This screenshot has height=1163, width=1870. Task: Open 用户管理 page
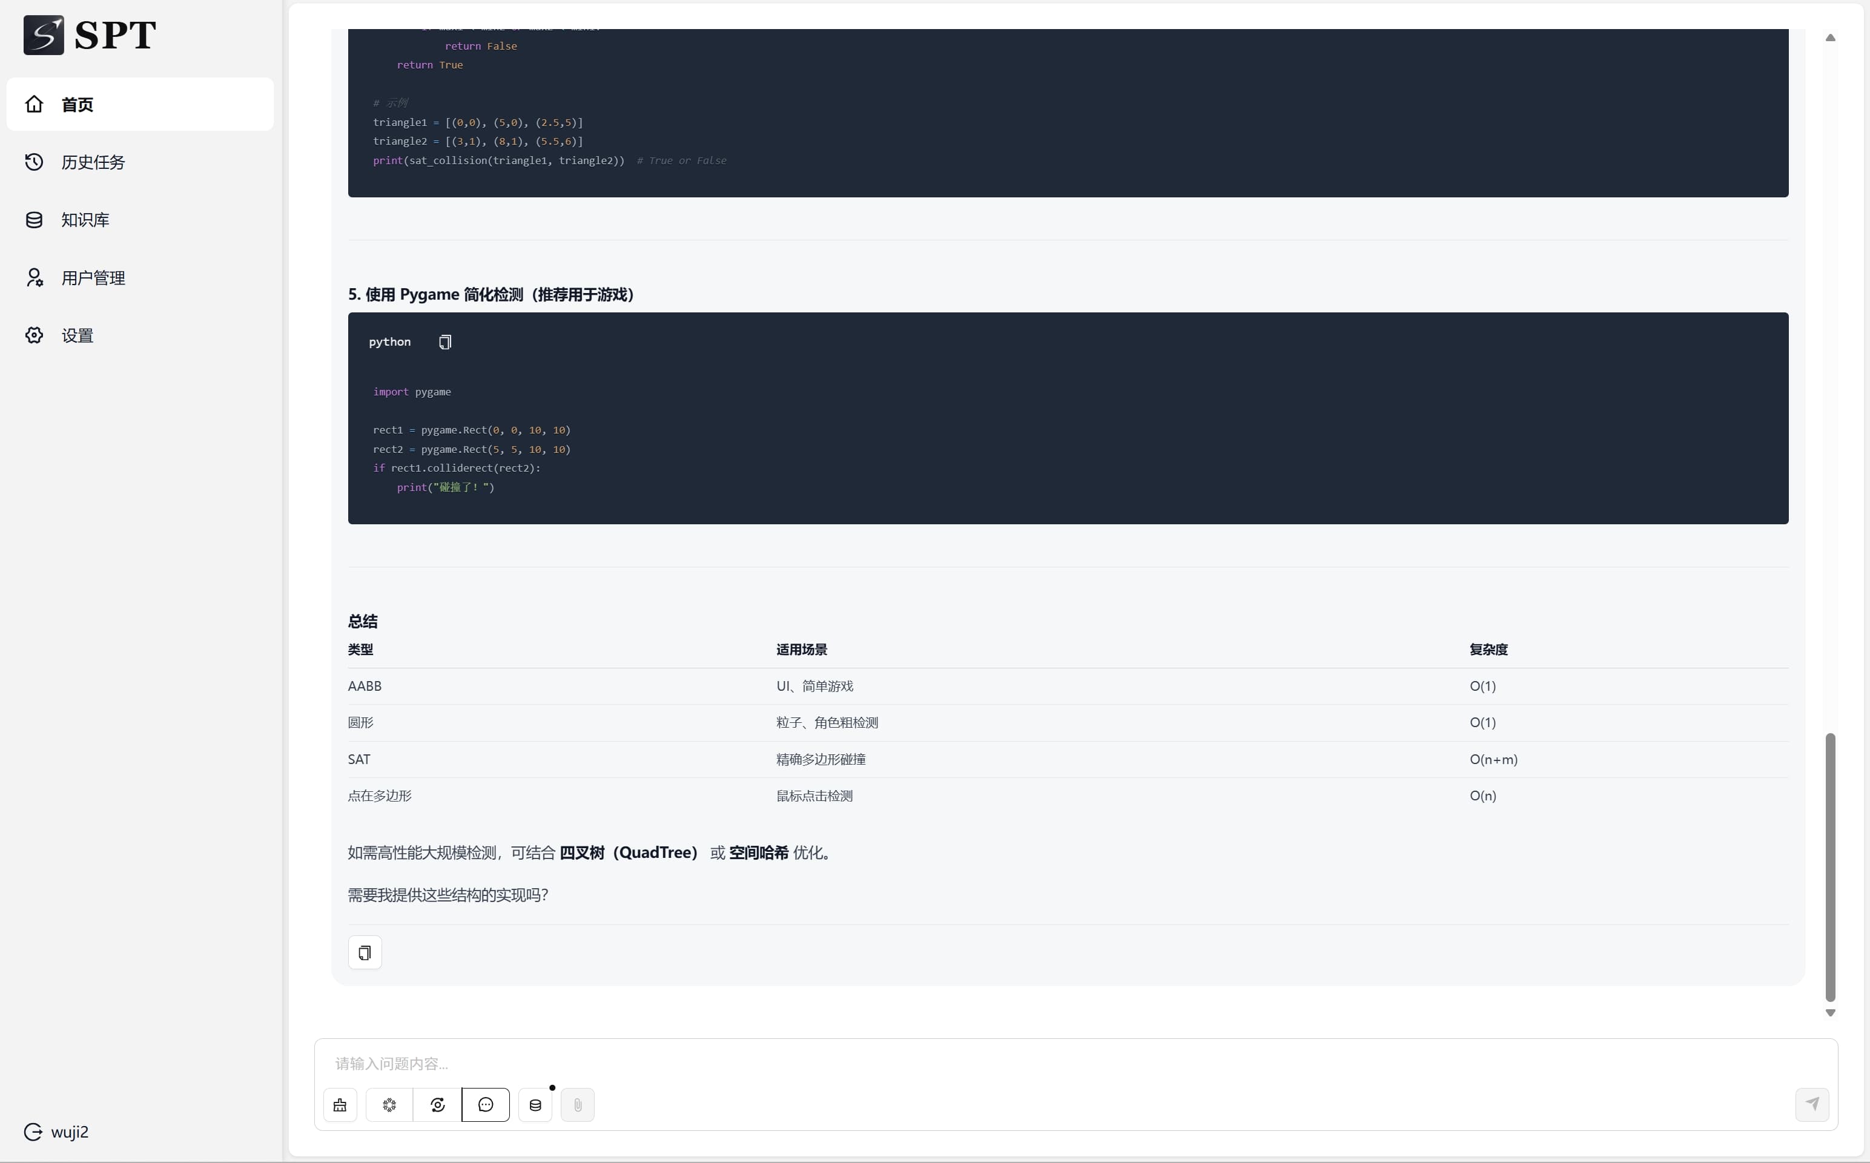[x=93, y=278]
